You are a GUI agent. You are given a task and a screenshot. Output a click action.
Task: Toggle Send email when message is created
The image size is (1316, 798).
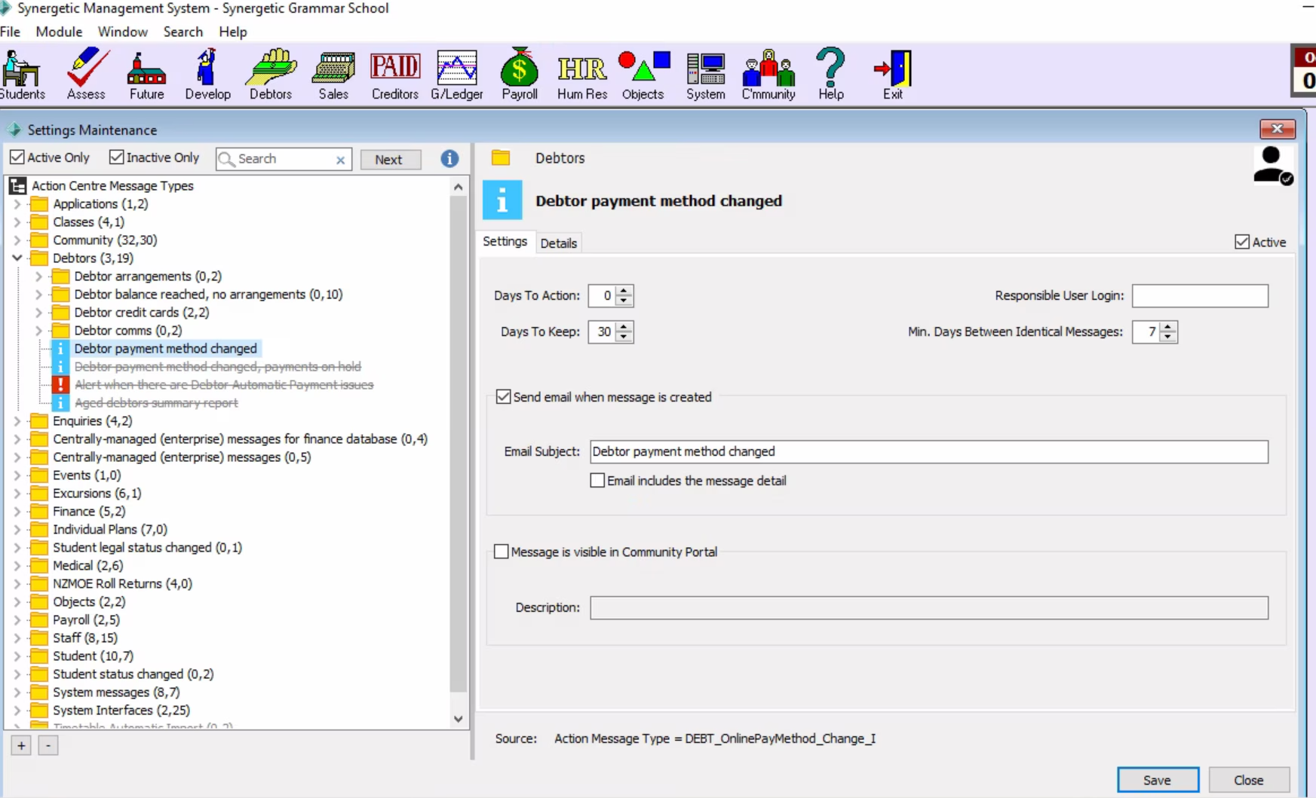tap(503, 396)
